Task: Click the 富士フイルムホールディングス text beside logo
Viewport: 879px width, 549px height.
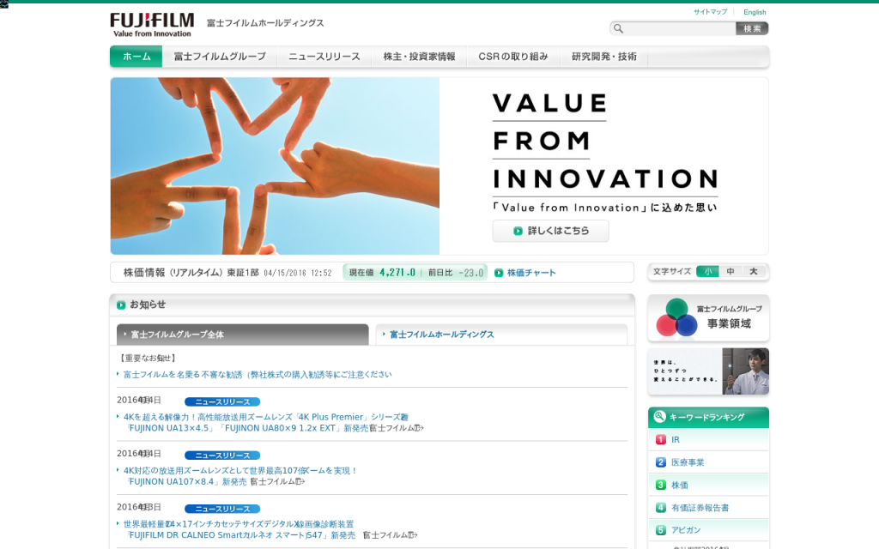Action: 265,23
